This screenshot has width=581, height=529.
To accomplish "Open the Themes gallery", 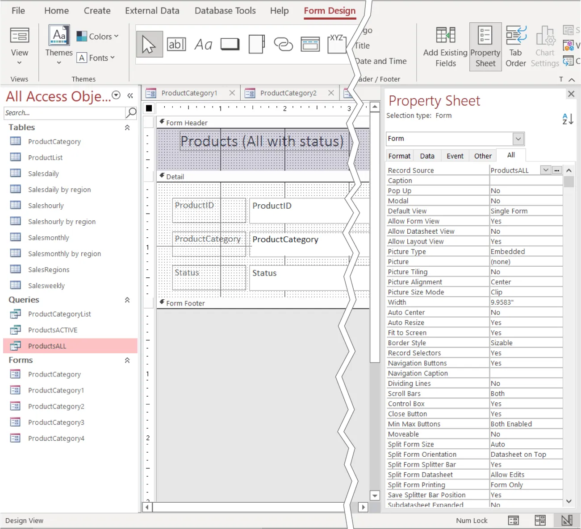I will (59, 43).
